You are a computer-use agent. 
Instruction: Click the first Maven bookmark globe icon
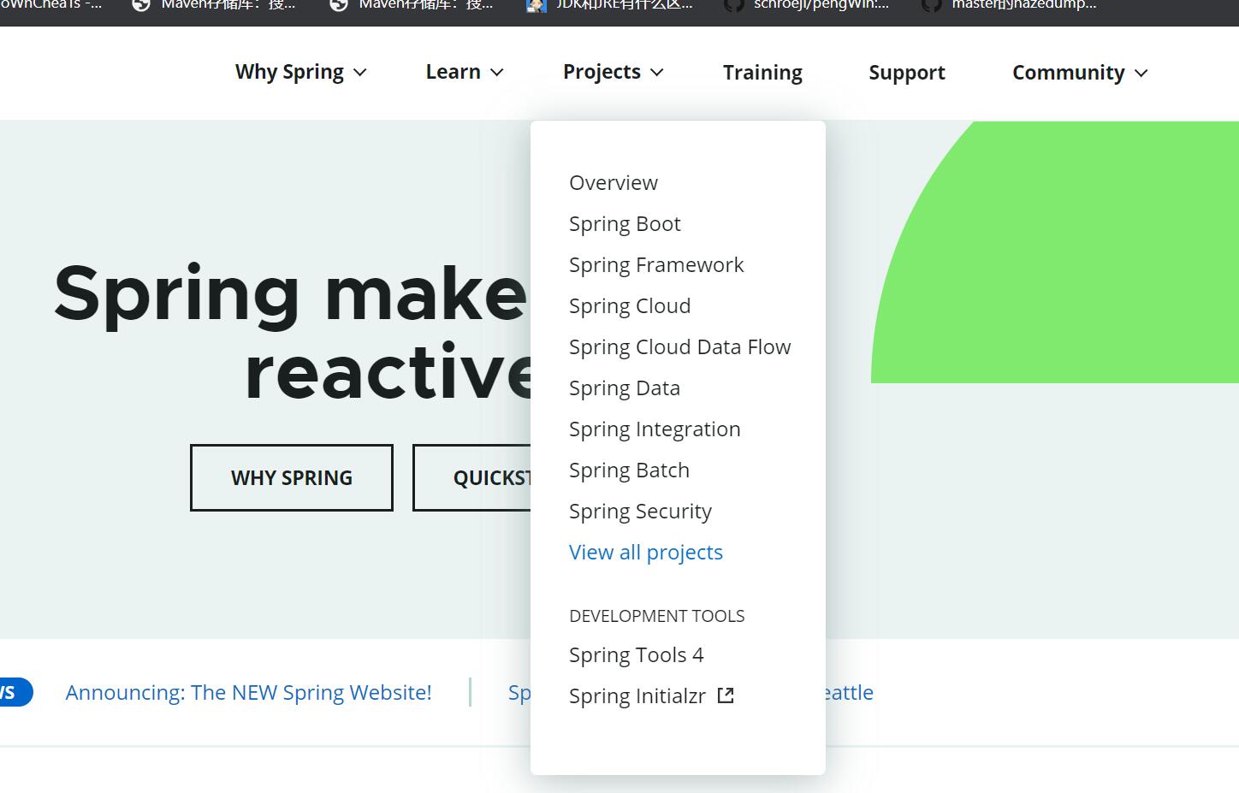[x=140, y=5]
